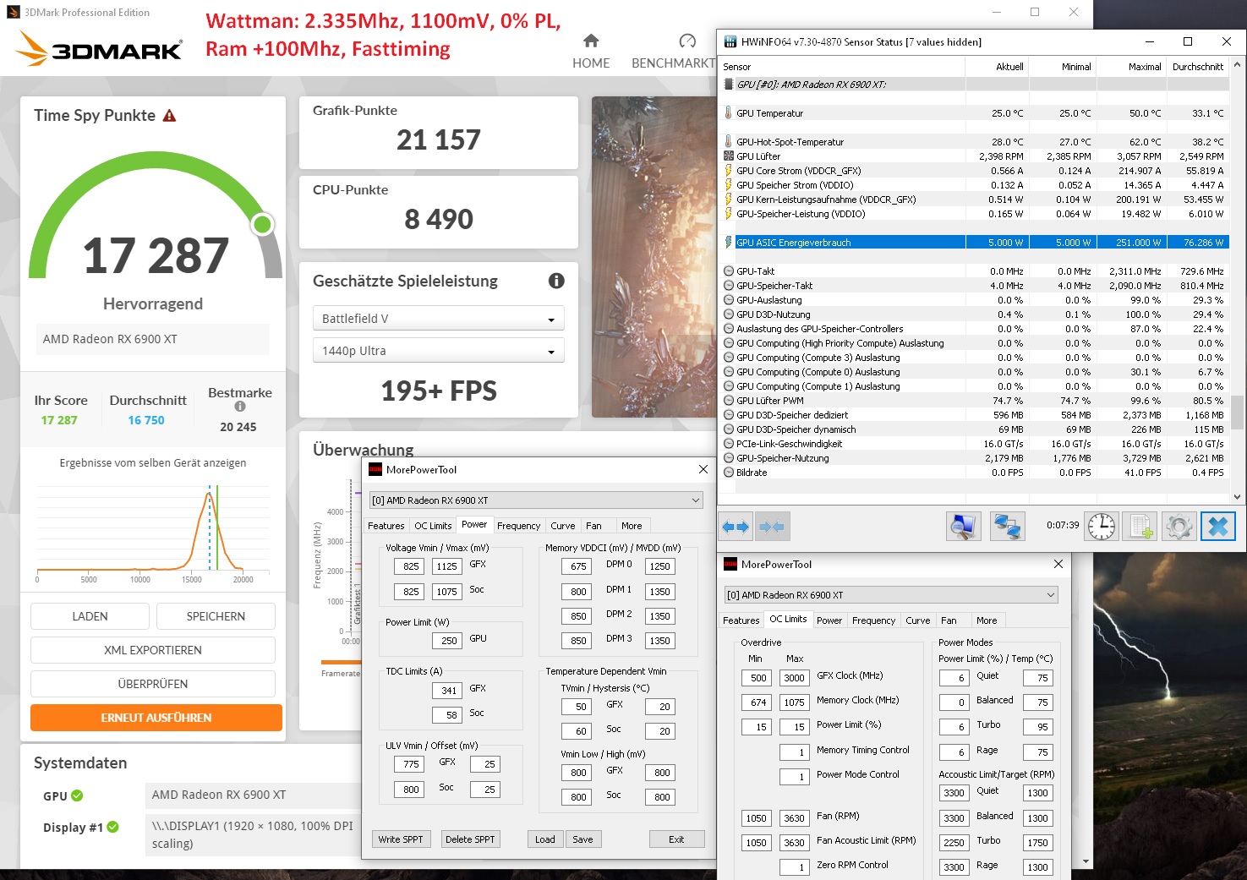Click Write SPPT button
1247x880 pixels.
(x=401, y=839)
